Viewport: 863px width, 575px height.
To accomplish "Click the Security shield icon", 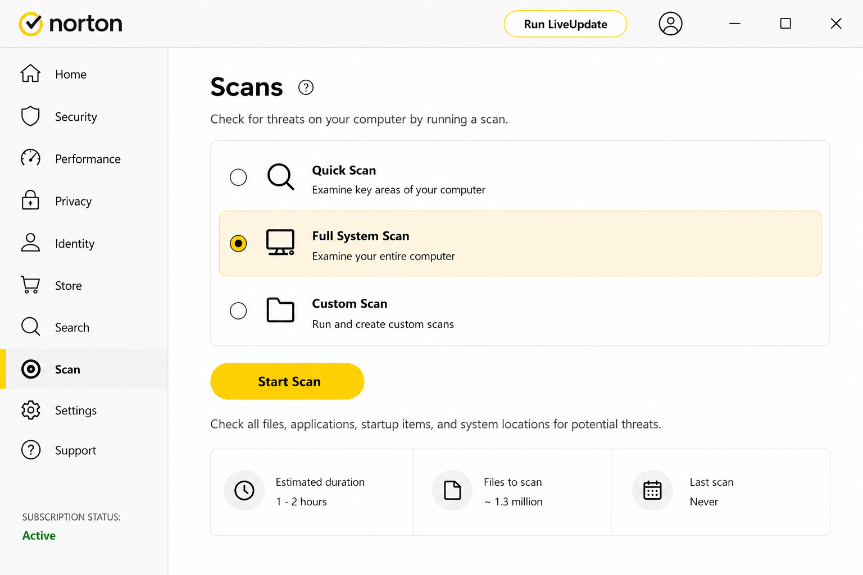I will pyautogui.click(x=30, y=116).
